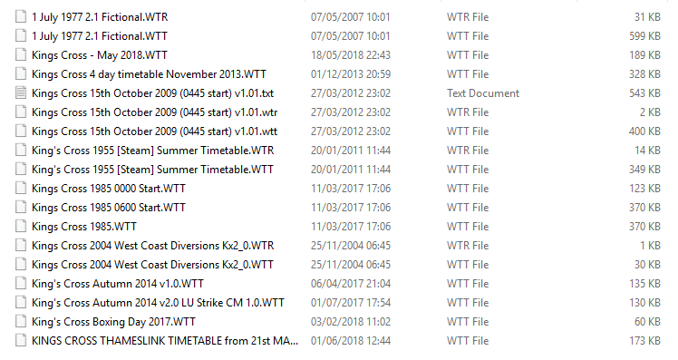Screen dimensions: 678x360
Task: Select Kings Cross 1985 0600 Start.WTT
Action: click(x=109, y=208)
